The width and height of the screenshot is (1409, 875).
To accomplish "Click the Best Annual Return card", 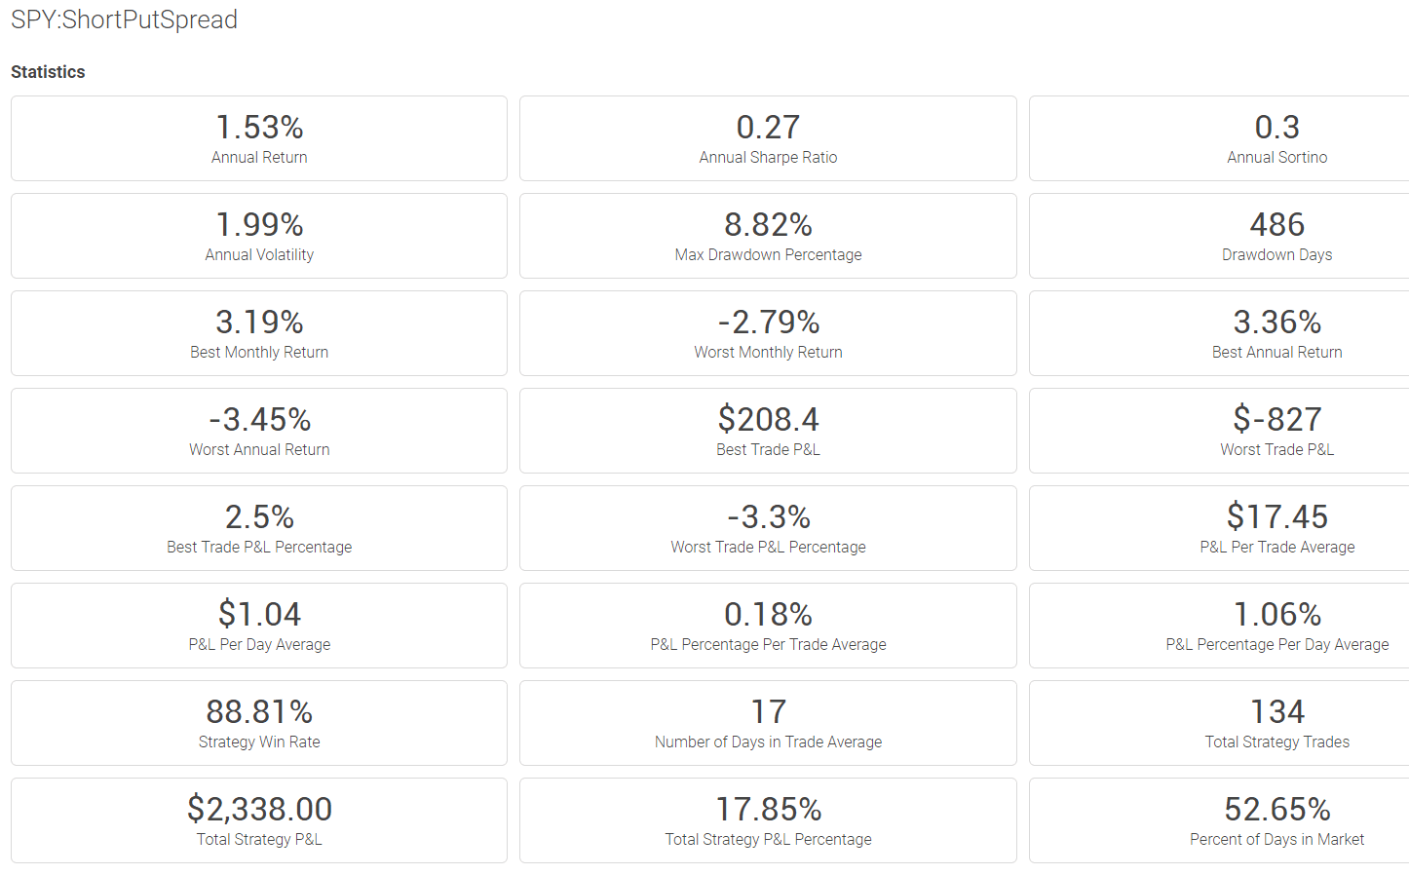I will pyautogui.click(x=1219, y=333).
